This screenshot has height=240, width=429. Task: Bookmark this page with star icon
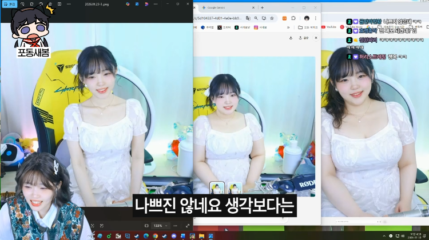272,18
